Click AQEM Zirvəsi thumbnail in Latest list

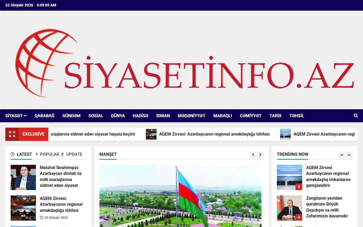[23, 208]
